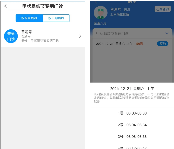Tap the 医生介绍 label
This screenshot has height=149, width=174.
101,24
